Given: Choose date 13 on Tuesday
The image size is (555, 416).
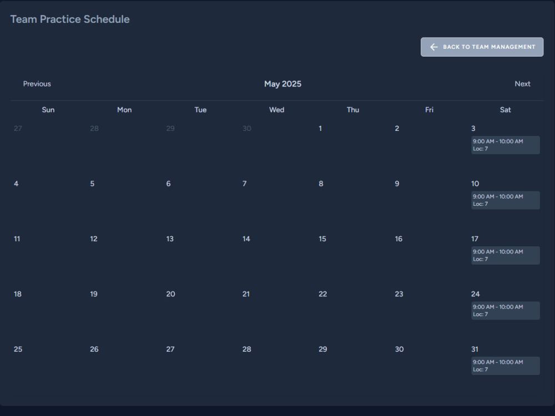Looking at the screenshot, I should (170, 239).
